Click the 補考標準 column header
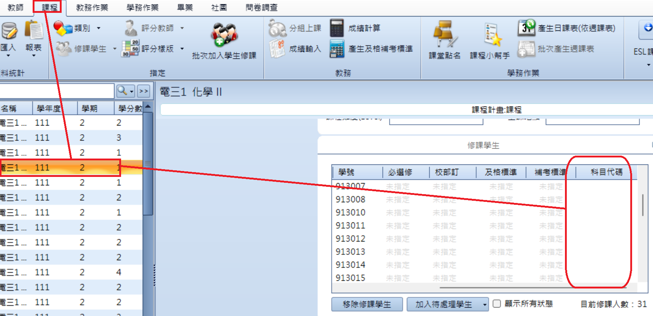 550,172
